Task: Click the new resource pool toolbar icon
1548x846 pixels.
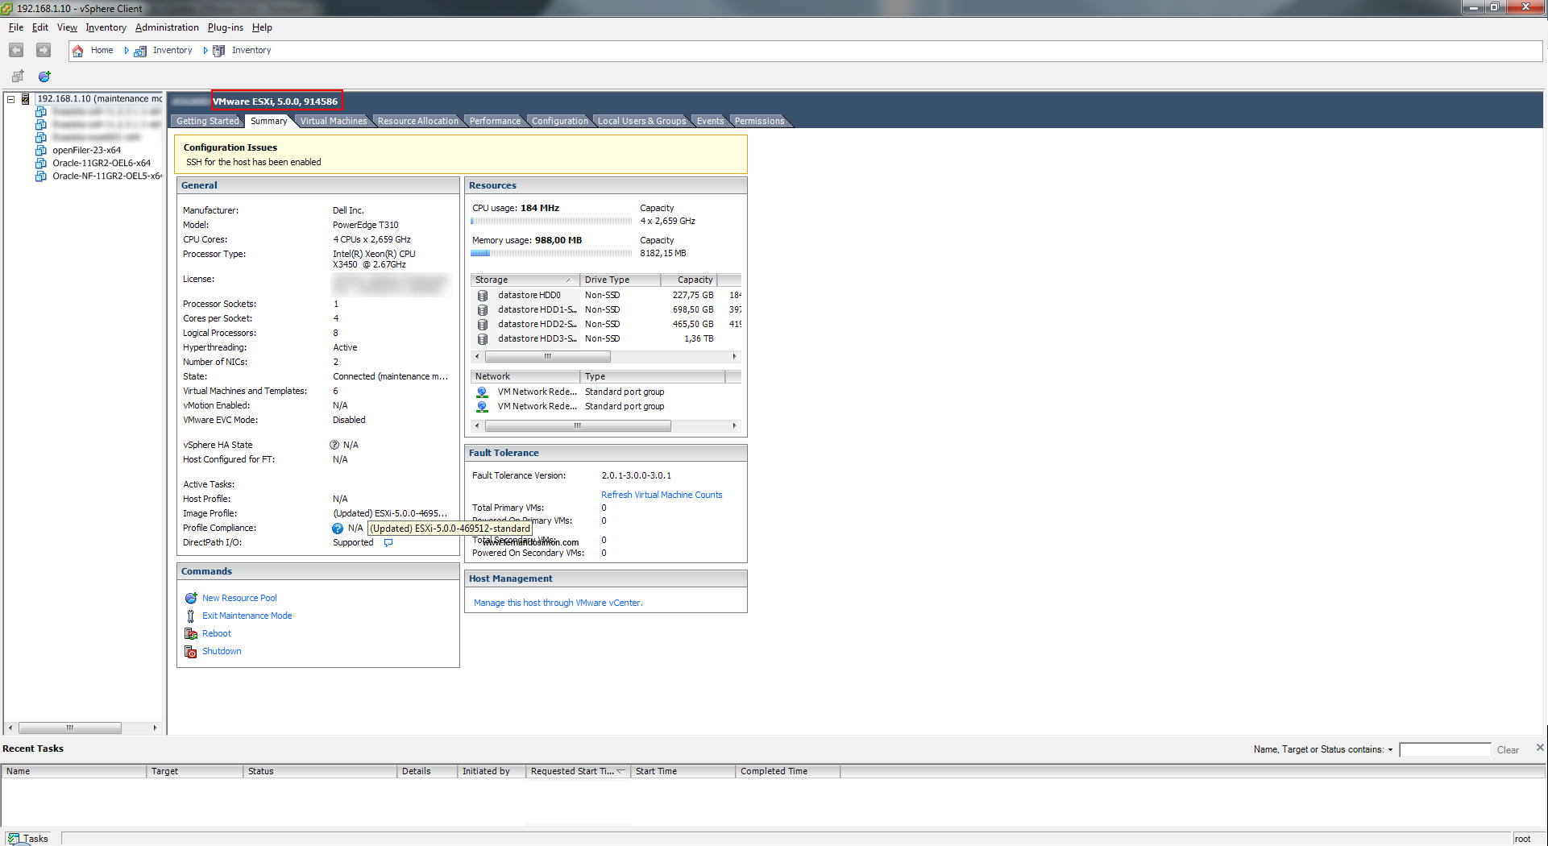Action: click(44, 77)
